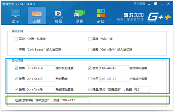Click the mobile phone icon in title bar
The height and width of the screenshot is (112, 174).
tap(149, 4)
